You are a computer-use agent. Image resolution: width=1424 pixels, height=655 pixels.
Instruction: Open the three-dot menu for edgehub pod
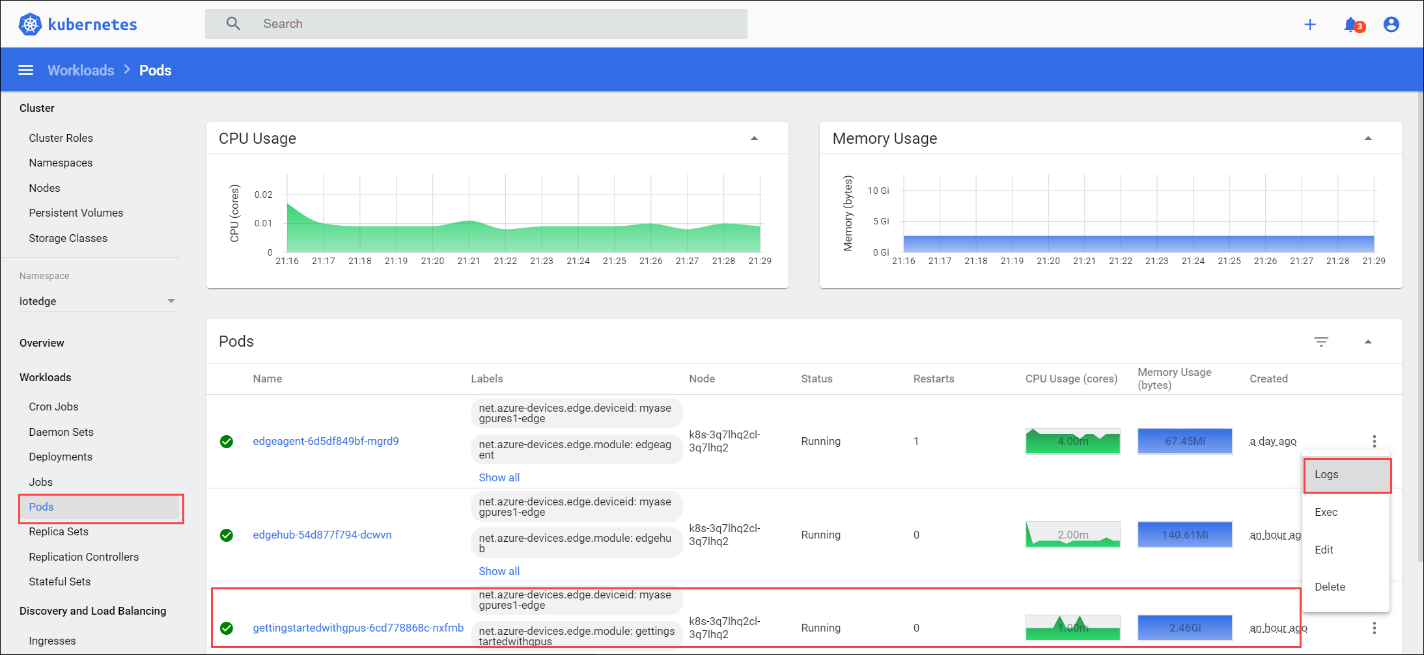point(1375,535)
